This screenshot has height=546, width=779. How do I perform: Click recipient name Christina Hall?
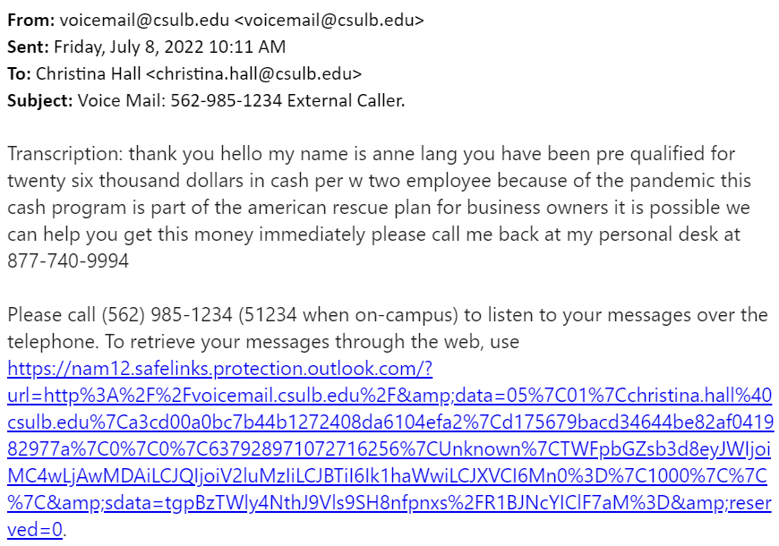89,74
